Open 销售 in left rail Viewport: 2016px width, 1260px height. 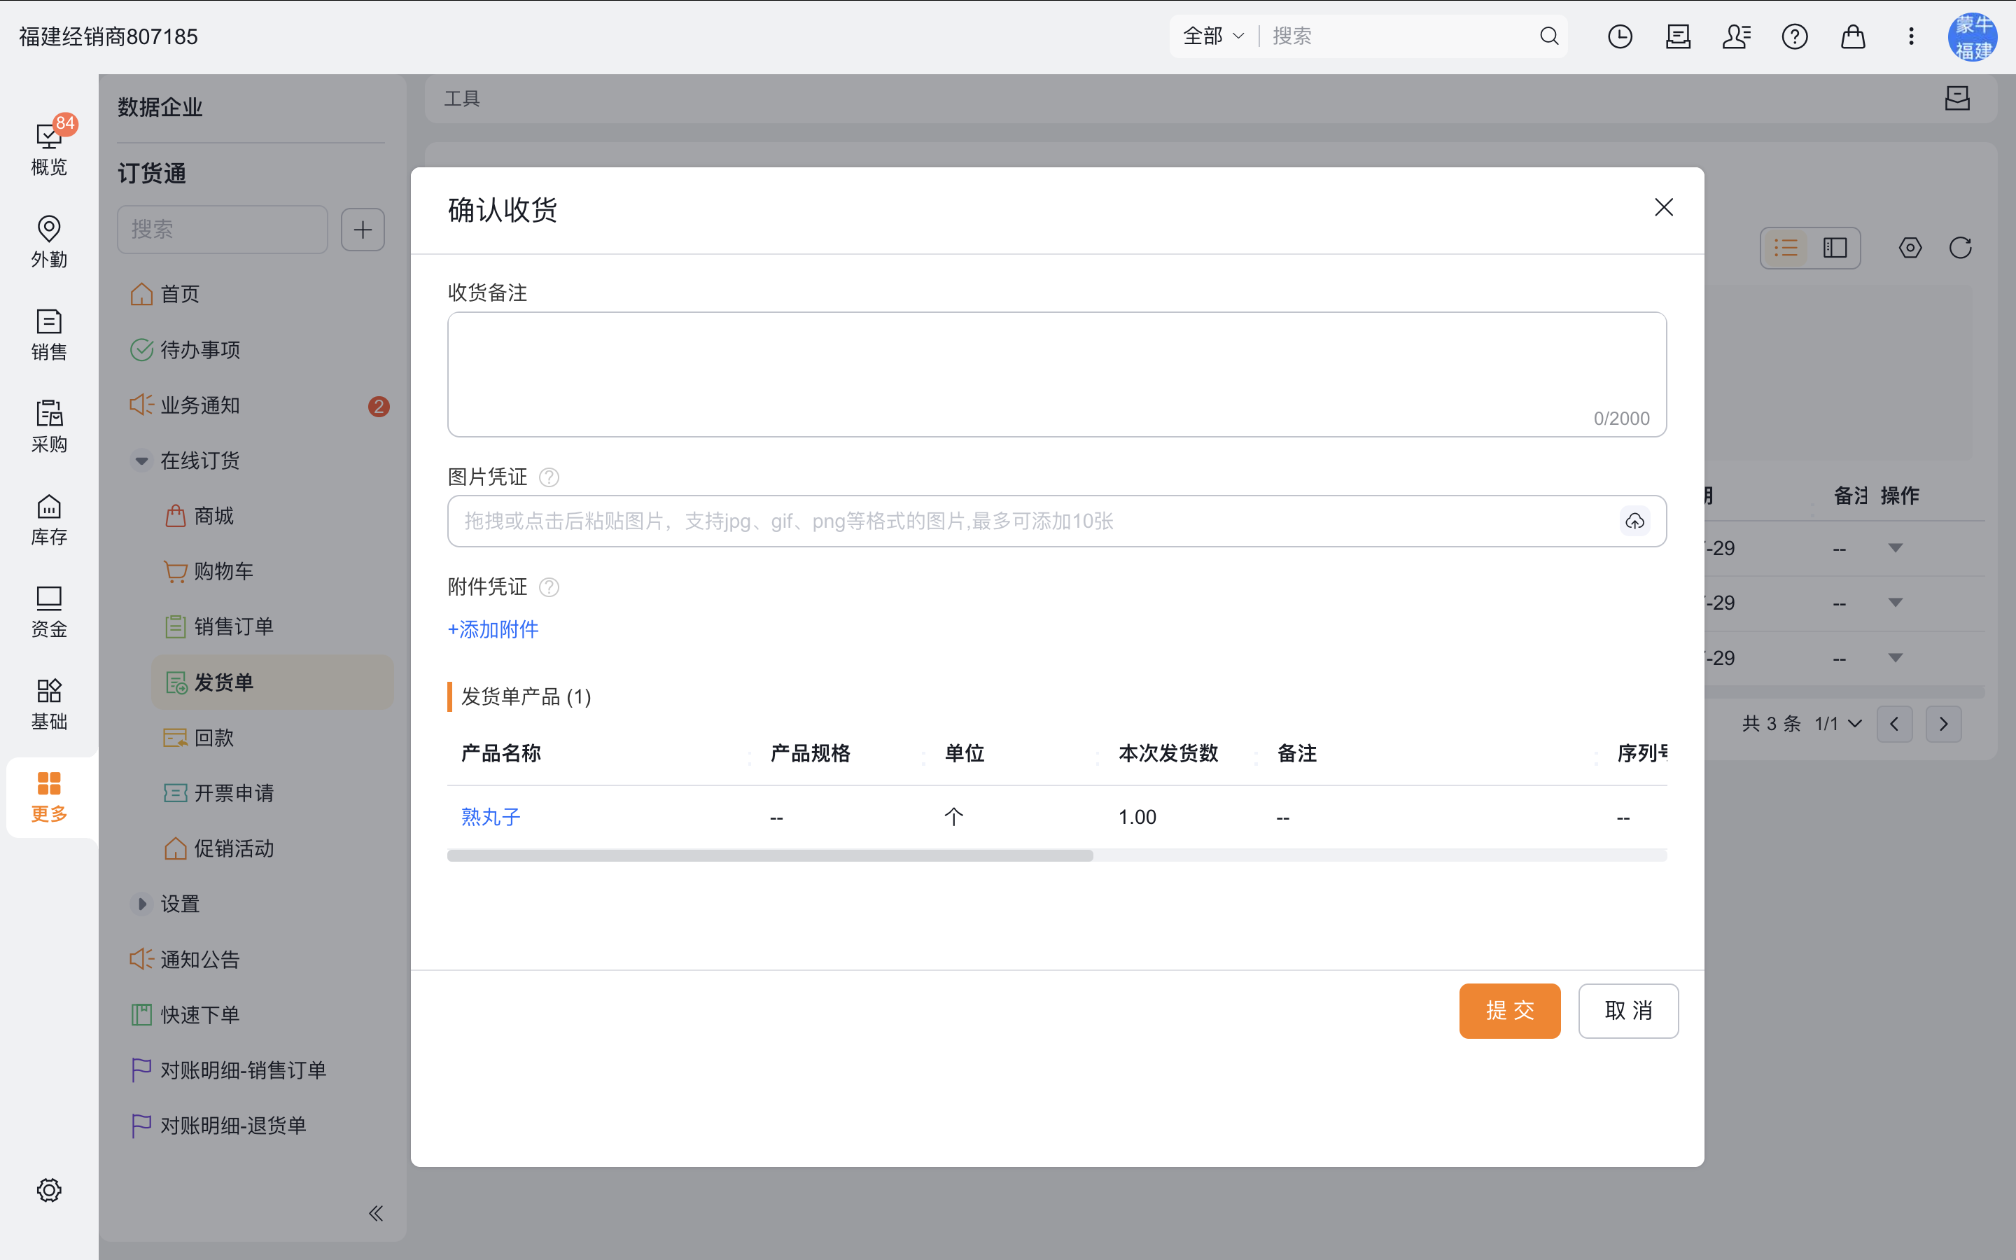[x=49, y=334]
